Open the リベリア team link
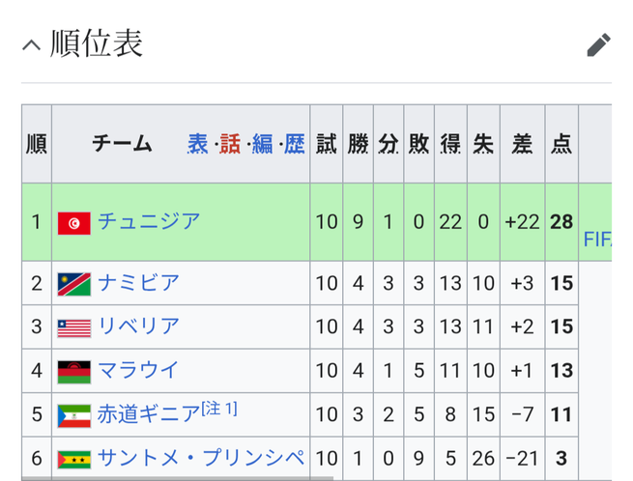 pyautogui.click(x=138, y=326)
